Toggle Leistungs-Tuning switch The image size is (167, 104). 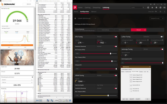[x=162, y=49]
